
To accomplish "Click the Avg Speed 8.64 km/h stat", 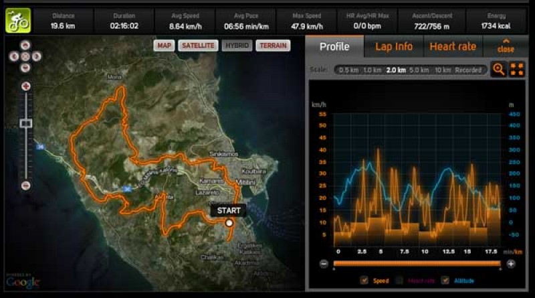I will pyautogui.click(x=185, y=21).
